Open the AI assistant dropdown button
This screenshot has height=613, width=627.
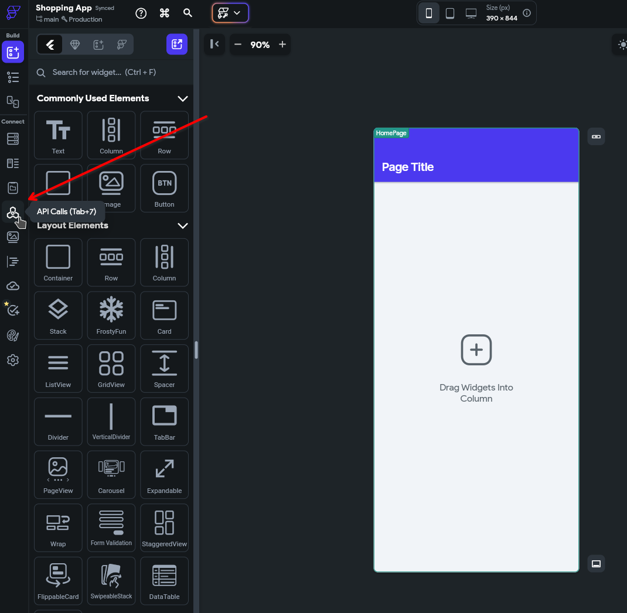click(230, 13)
